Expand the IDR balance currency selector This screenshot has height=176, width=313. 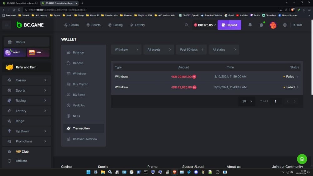tap(205, 25)
